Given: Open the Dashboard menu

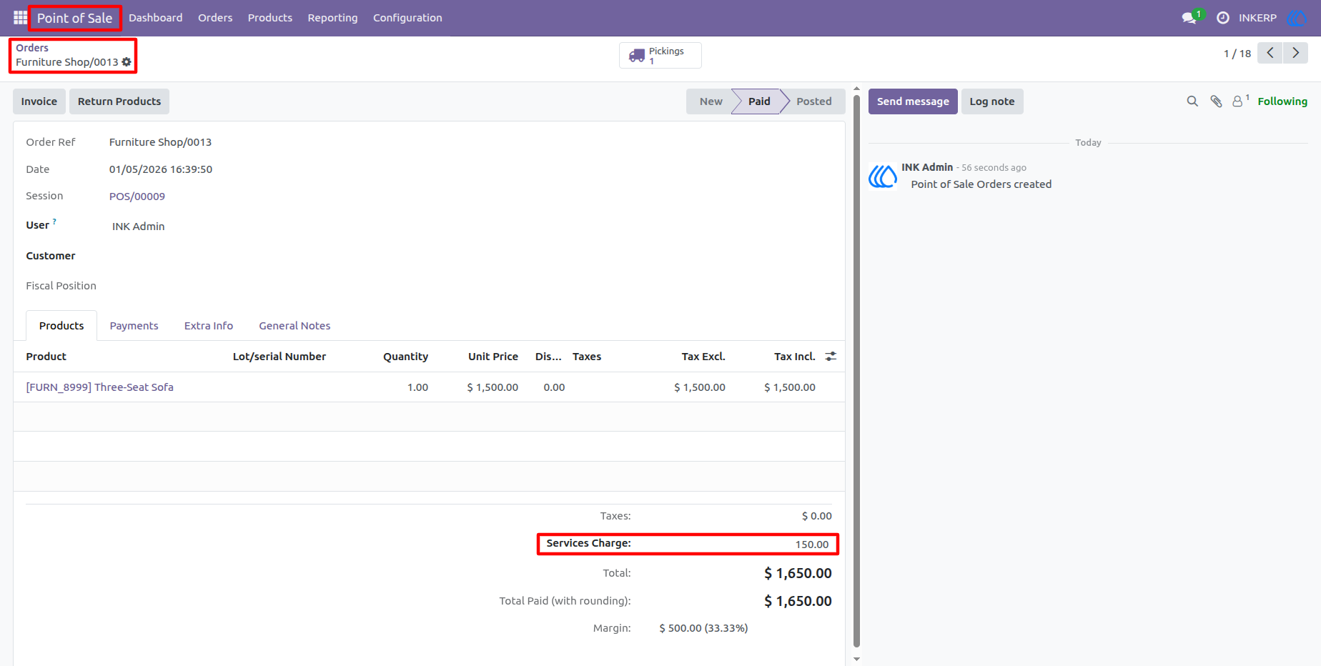Looking at the screenshot, I should click(x=156, y=18).
